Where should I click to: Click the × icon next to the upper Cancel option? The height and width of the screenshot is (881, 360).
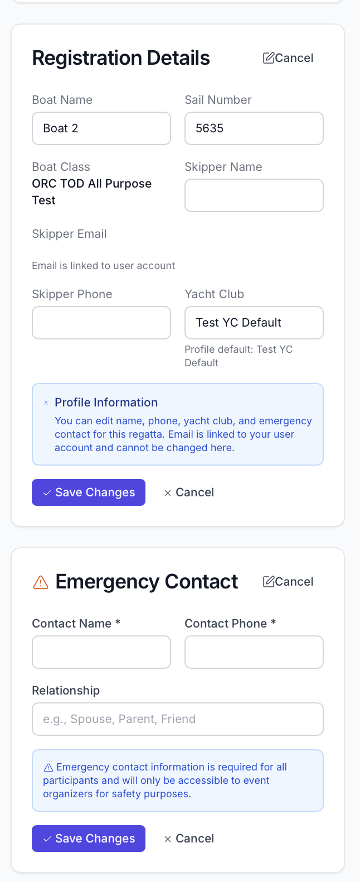pos(168,492)
